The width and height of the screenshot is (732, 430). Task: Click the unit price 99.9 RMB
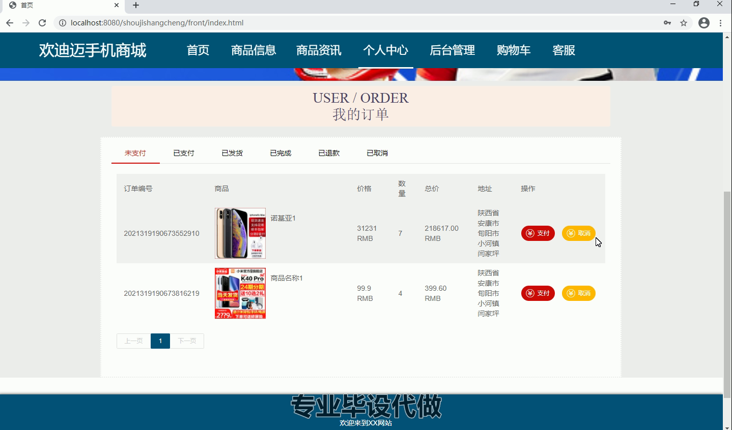click(x=365, y=293)
